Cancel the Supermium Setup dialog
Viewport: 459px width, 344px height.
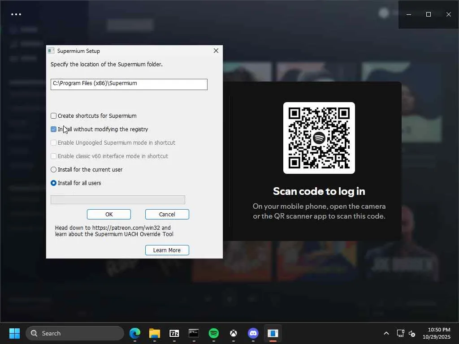(167, 215)
